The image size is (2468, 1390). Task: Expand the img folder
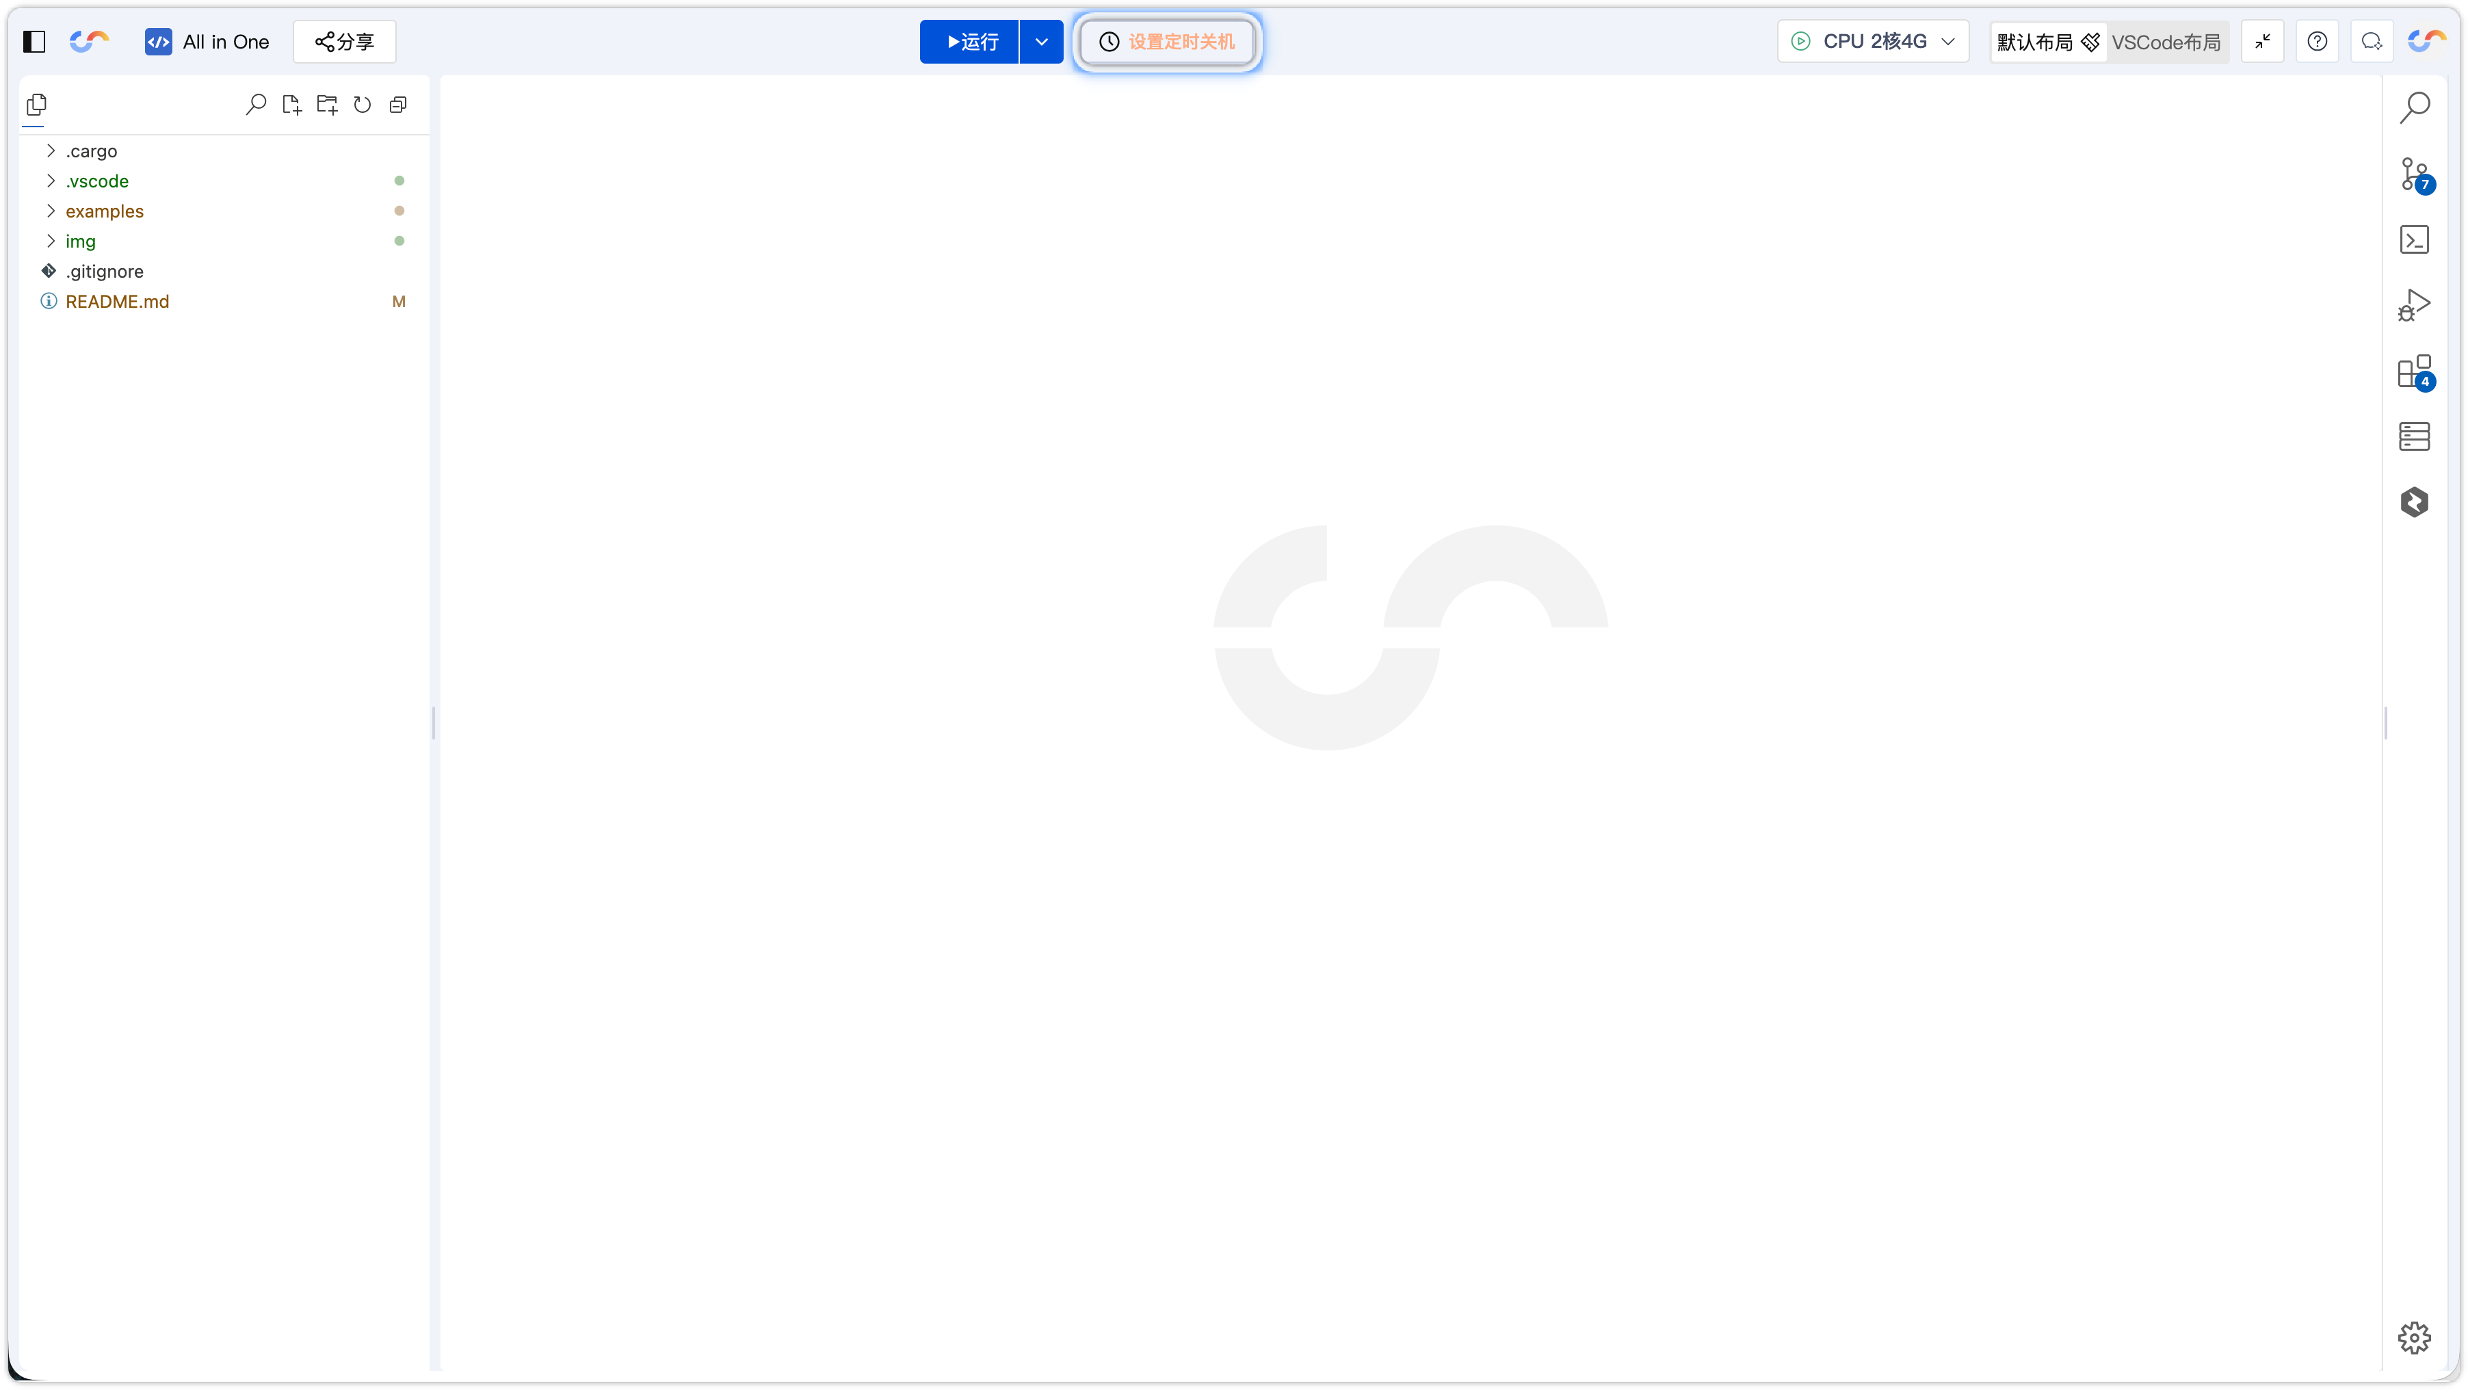pos(223,241)
